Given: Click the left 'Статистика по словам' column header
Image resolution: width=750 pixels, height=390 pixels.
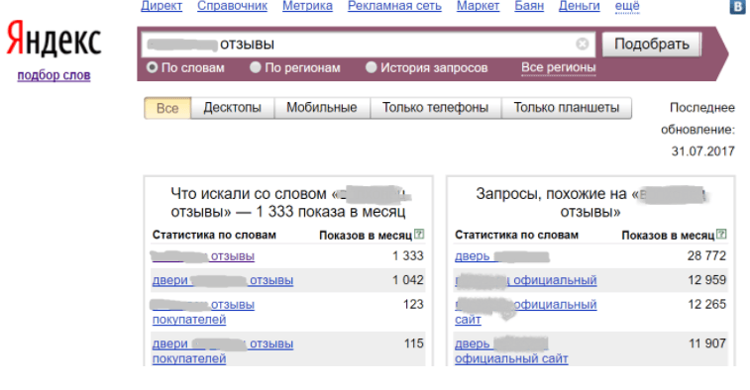Looking at the screenshot, I should coord(214,236).
